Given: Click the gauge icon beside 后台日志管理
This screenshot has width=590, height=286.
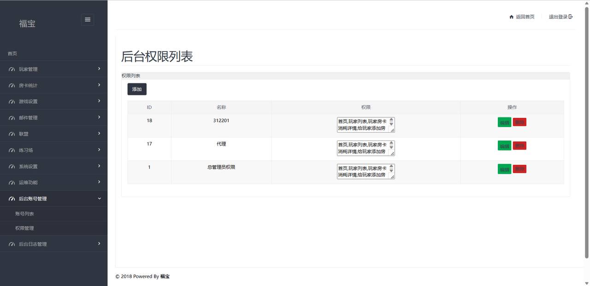Looking at the screenshot, I should [x=12, y=244].
